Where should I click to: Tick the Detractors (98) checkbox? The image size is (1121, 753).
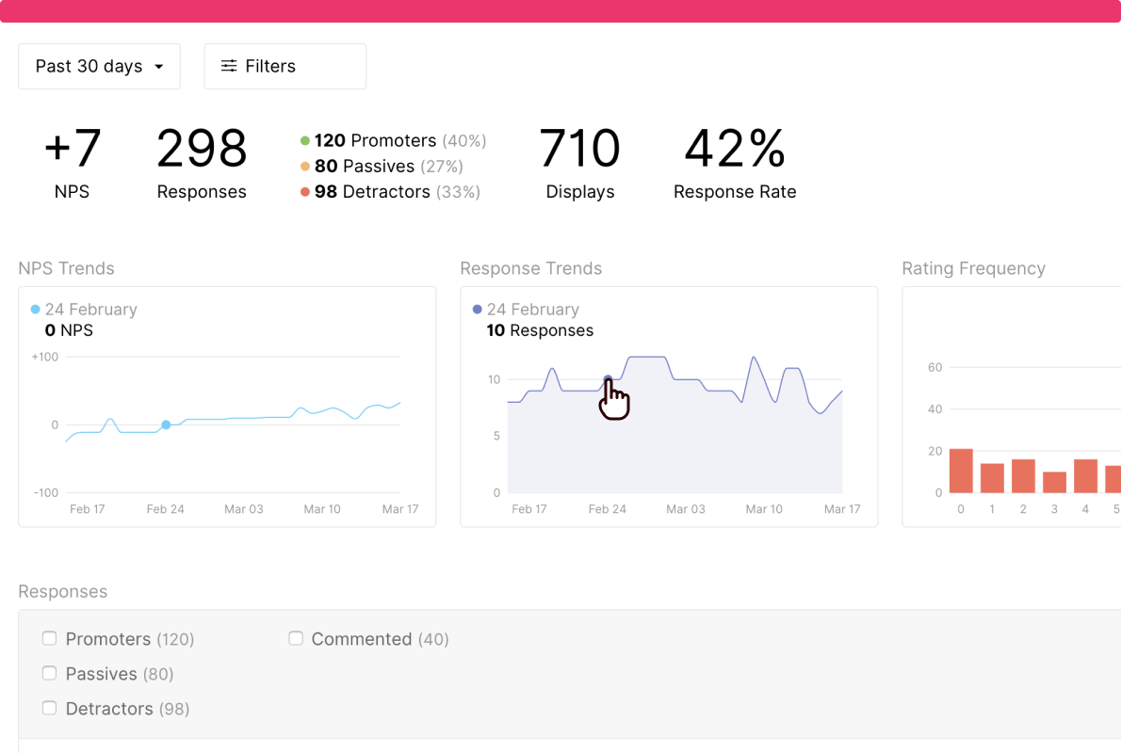tap(49, 708)
